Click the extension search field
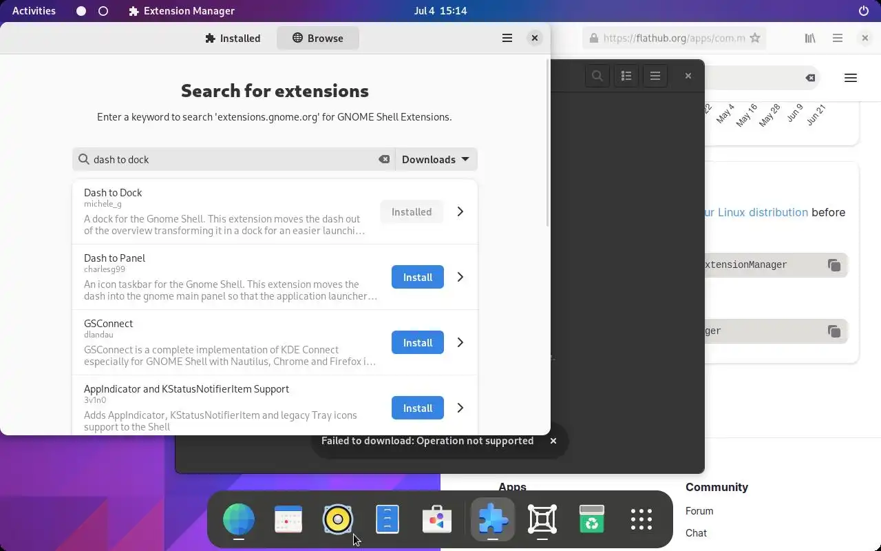 click(x=234, y=159)
